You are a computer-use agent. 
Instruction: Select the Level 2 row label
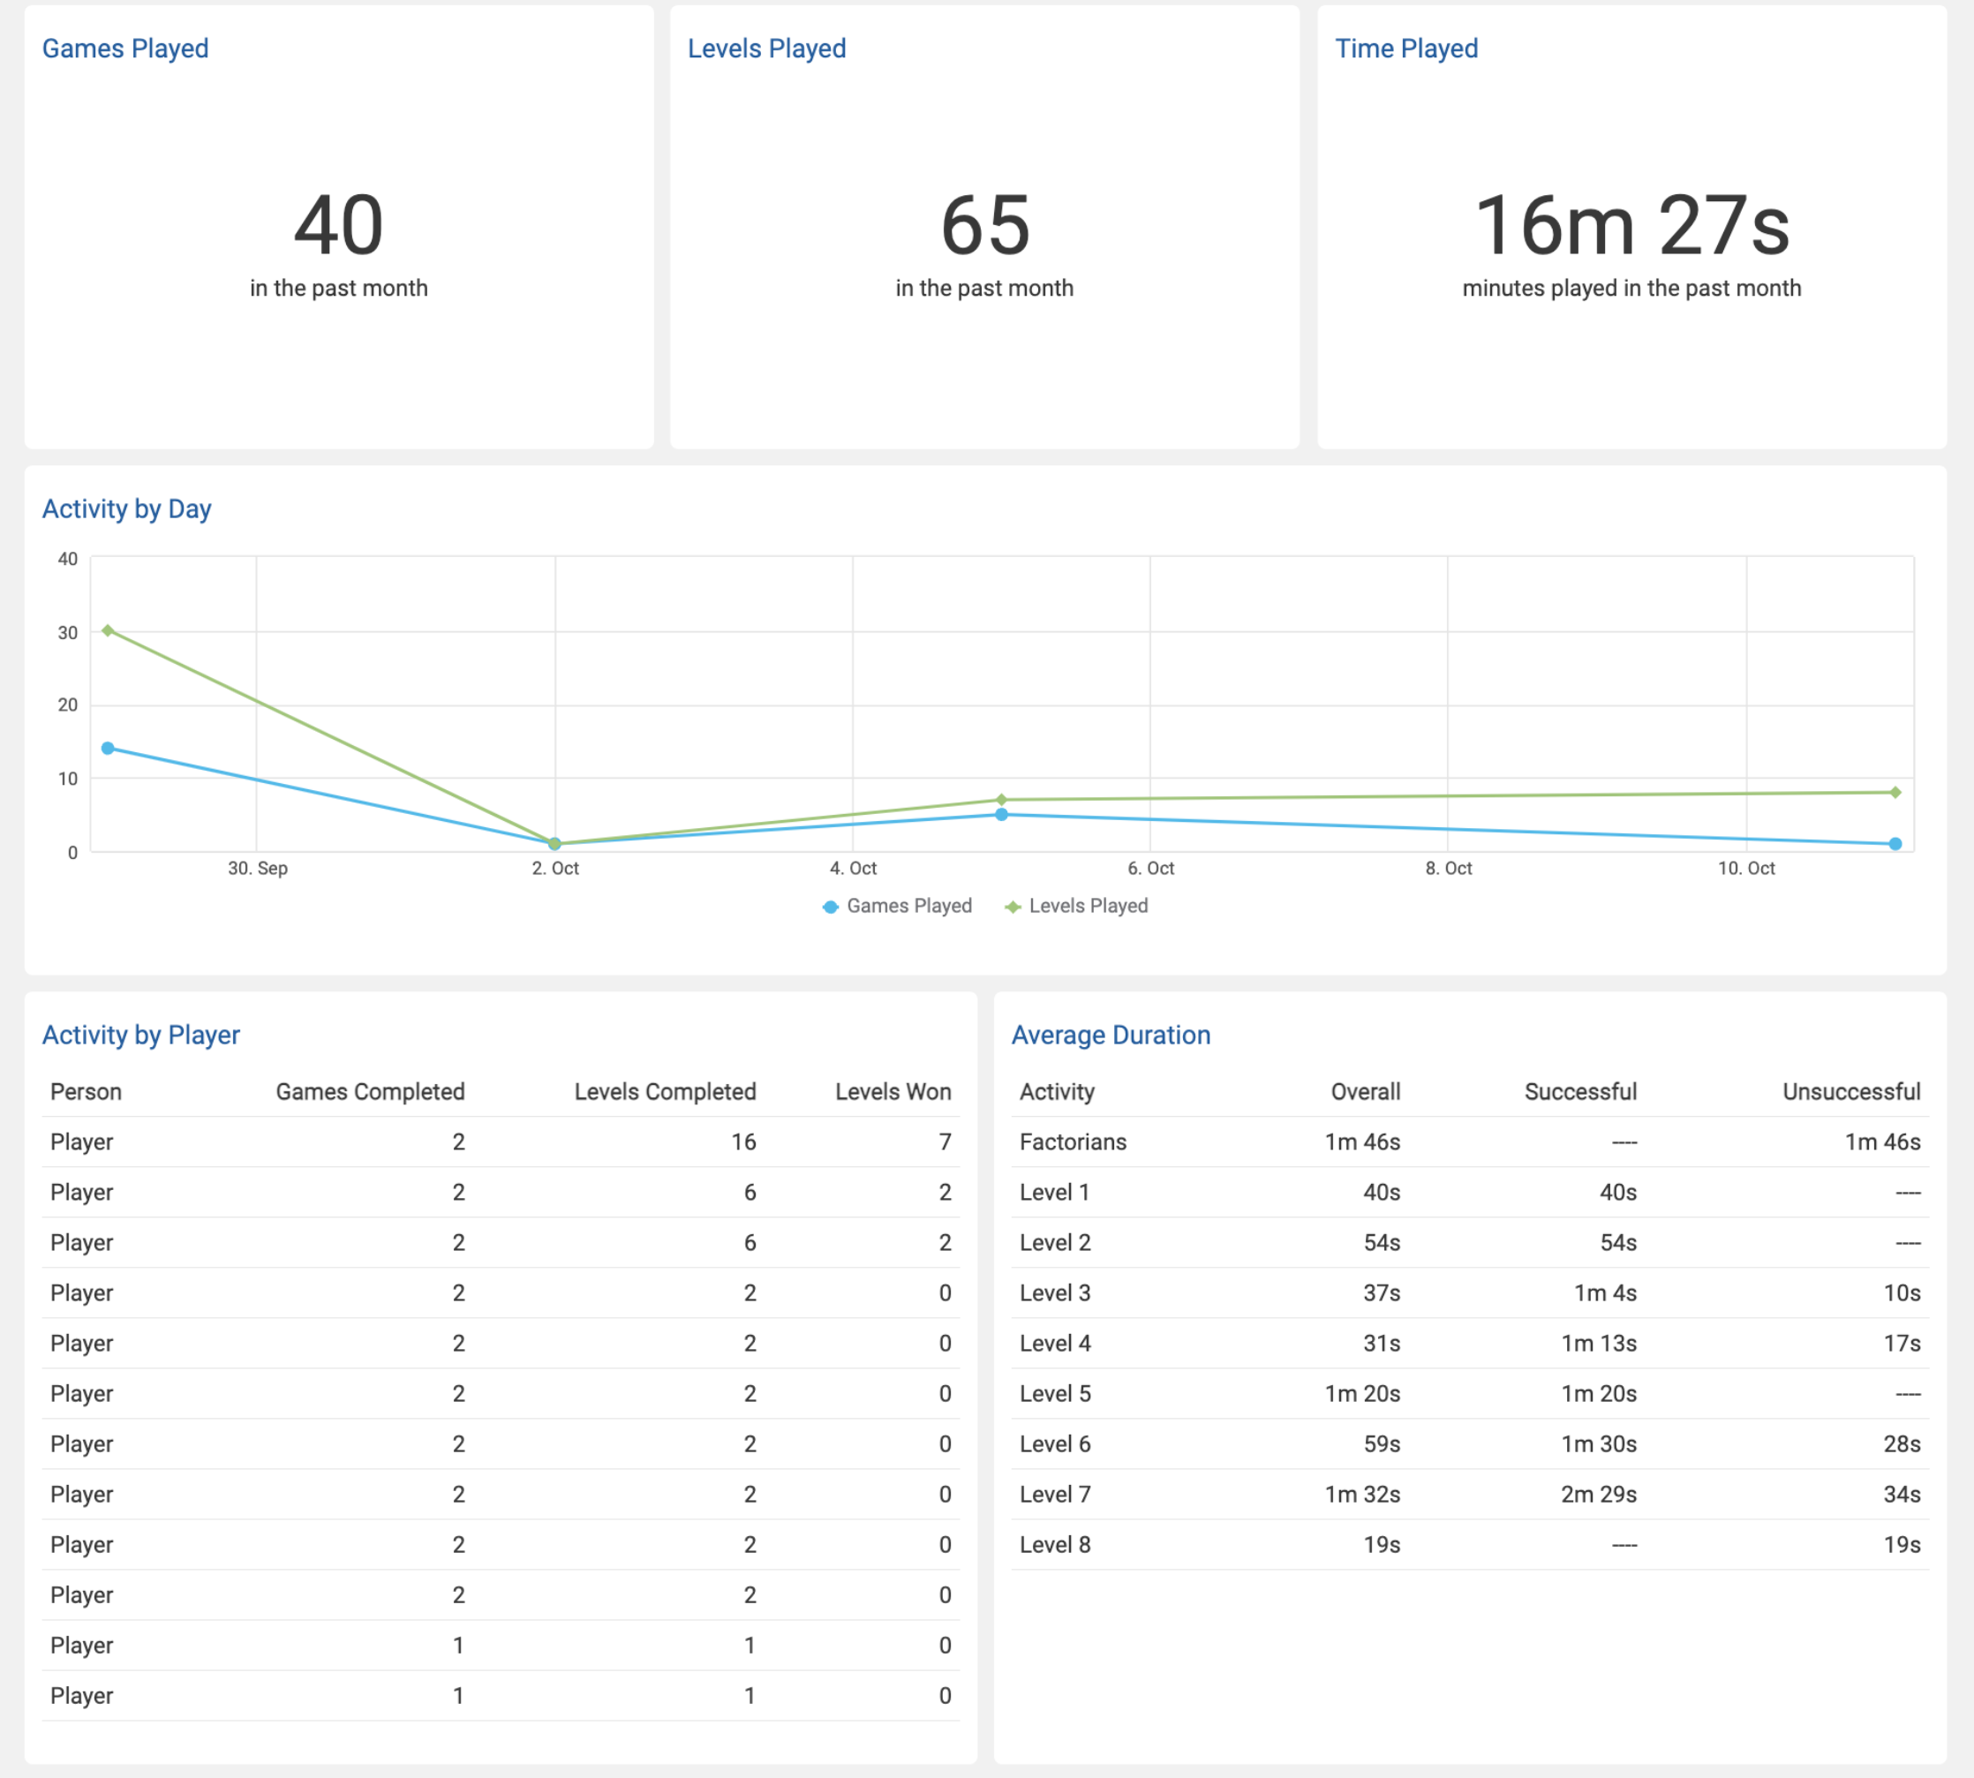(x=1055, y=1243)
